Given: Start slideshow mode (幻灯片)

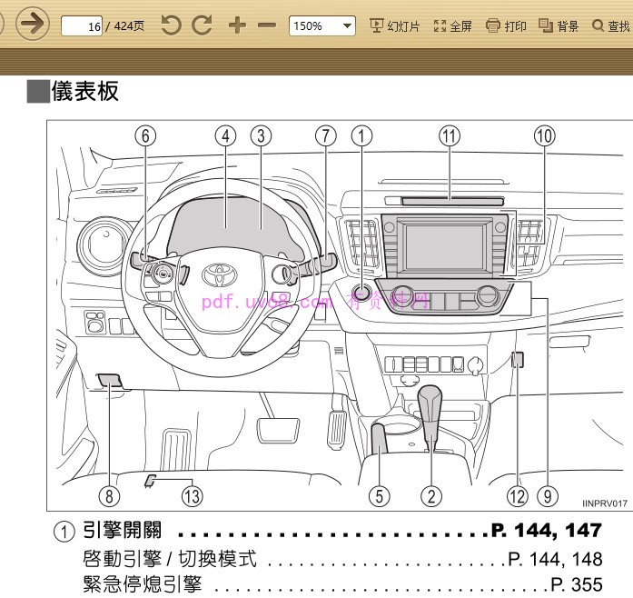Looking at the screenshot, I should [395, 26].
